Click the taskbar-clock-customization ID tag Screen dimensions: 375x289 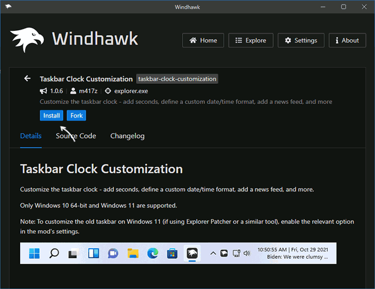(177, 79)
